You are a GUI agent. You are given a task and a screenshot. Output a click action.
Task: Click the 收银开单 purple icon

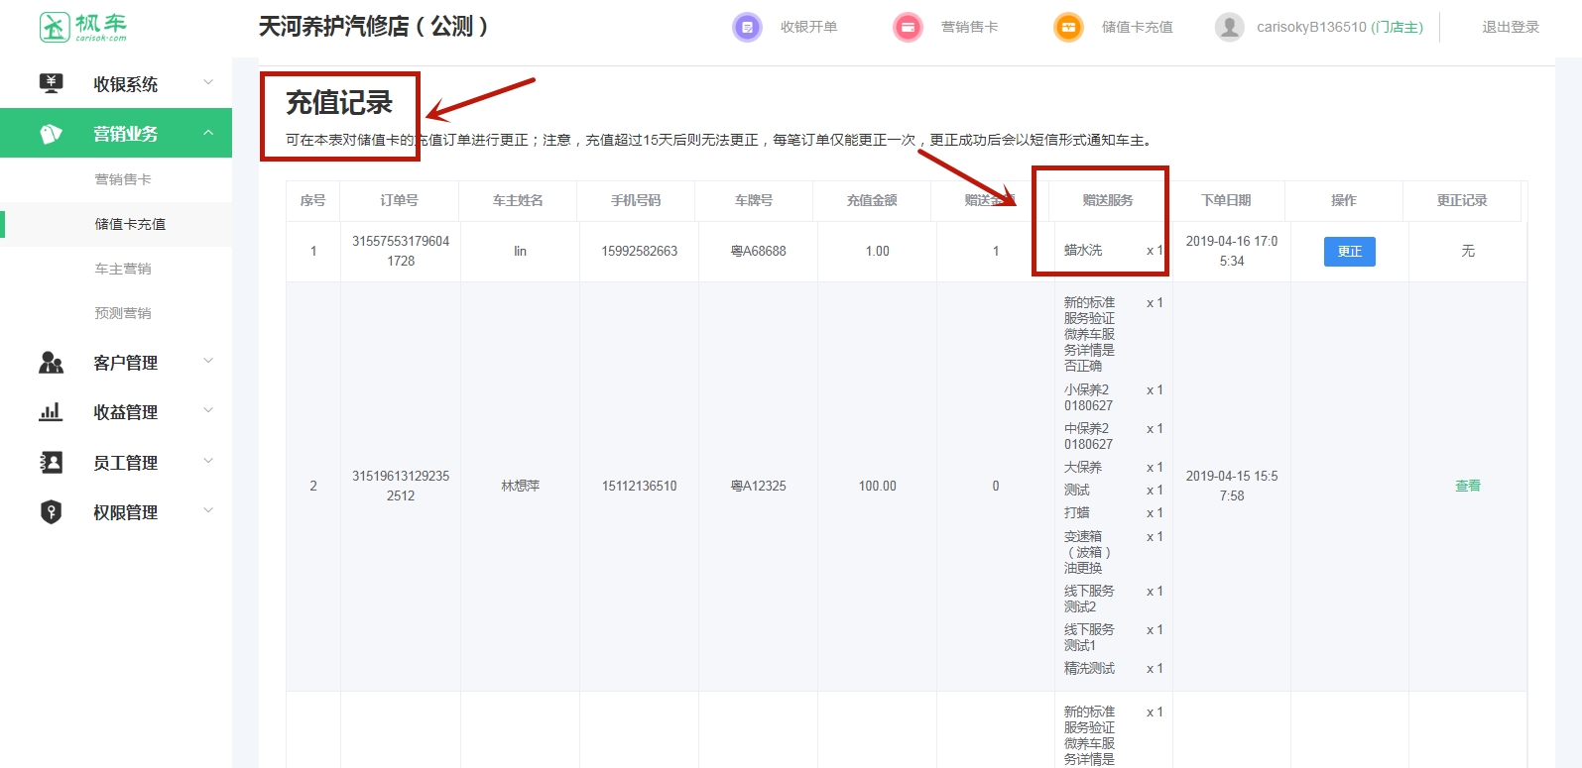point(747,27)
